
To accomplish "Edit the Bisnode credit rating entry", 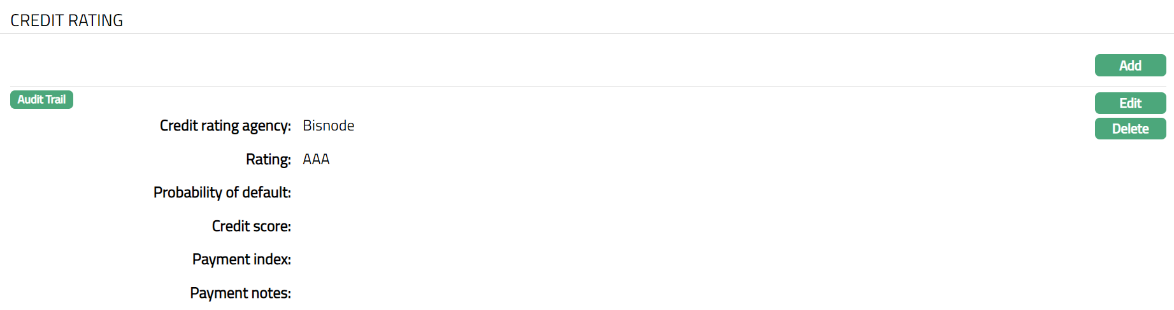I will click(x=1130, y=103).
